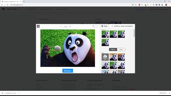The width and height of the screenshot is (171, 96).
Task: Choose the kitchen-table photo background next to upload tile
Action: pos(113,57)
